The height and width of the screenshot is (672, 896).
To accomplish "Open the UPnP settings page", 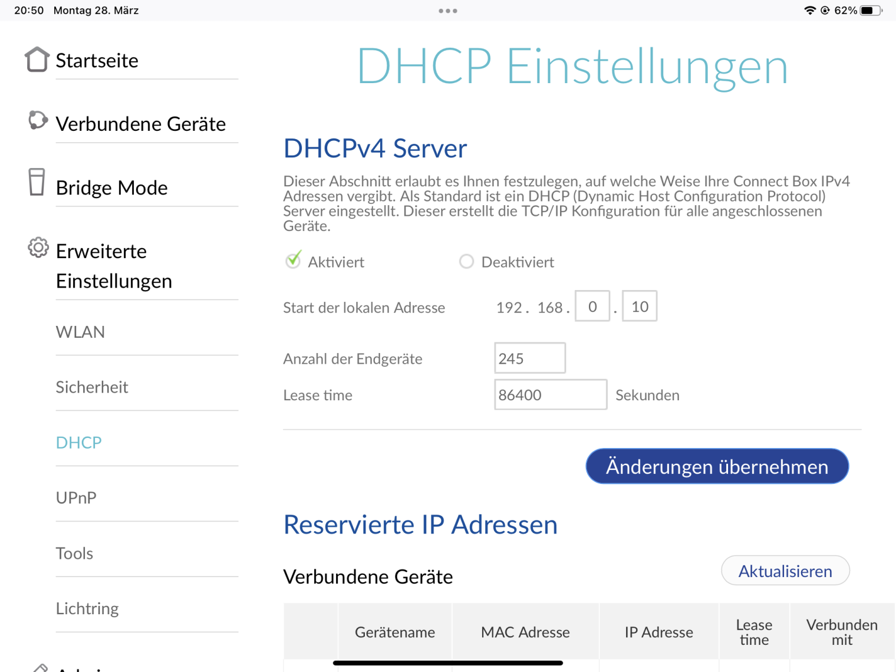I will click(76, 498).
